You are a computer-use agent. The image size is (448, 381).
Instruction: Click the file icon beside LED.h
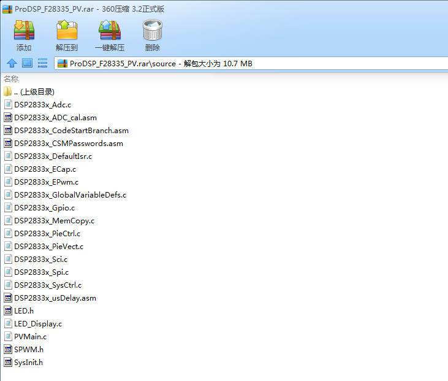pyautogui.click(x=8, y=310)
